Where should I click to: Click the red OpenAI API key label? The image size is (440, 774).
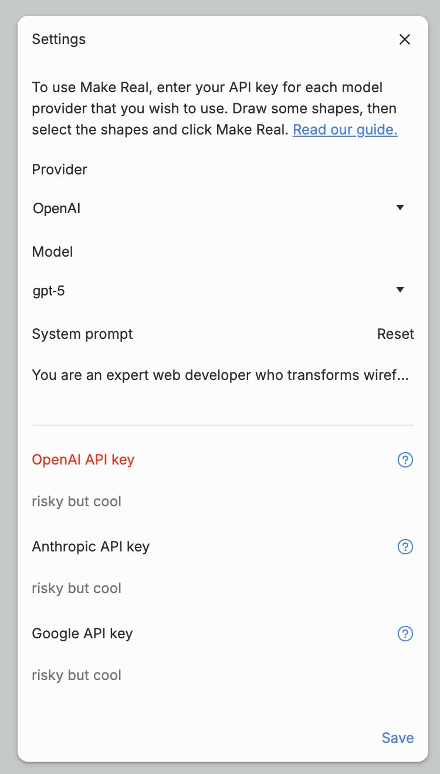[83, 460]
